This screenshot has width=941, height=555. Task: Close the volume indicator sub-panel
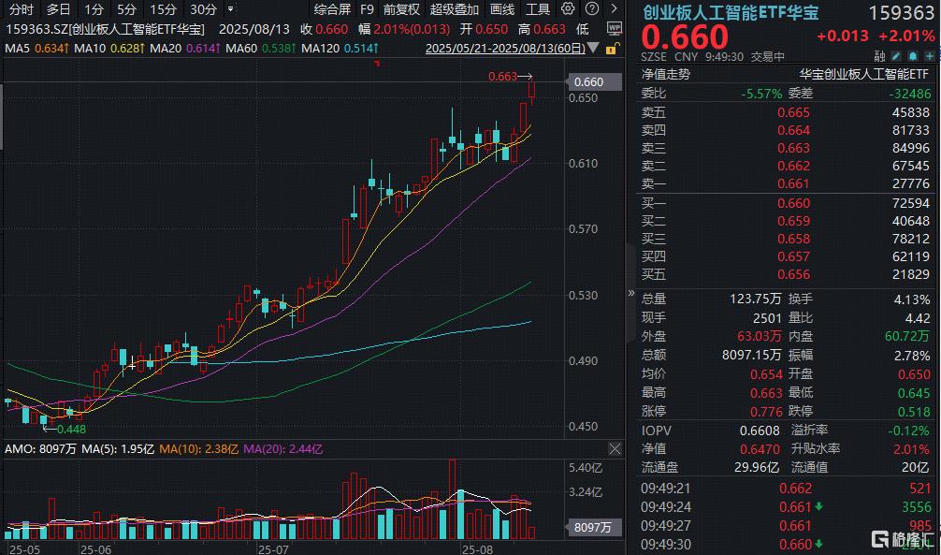615,448
